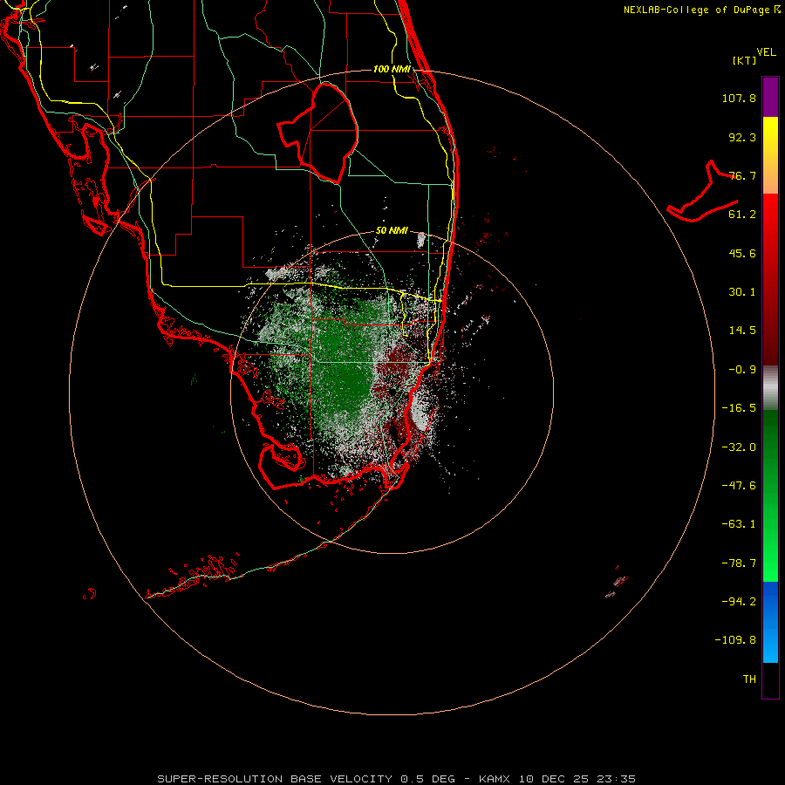Screen dimensions: 785x785
Task: Click the Super-Resolution Base Velocity caption text
Action: tap(397, 779)
